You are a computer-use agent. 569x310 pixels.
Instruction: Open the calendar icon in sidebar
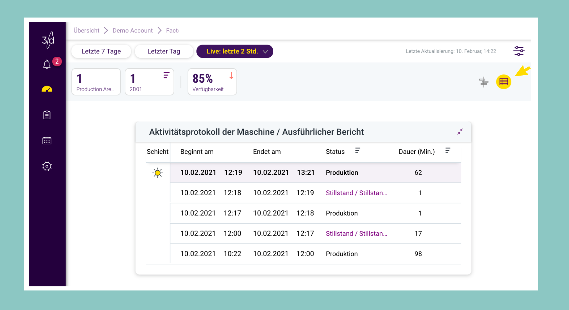coord(47,141)
